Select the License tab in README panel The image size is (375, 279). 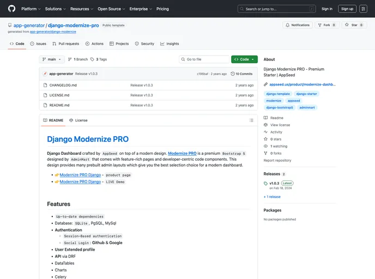(78, 120)
